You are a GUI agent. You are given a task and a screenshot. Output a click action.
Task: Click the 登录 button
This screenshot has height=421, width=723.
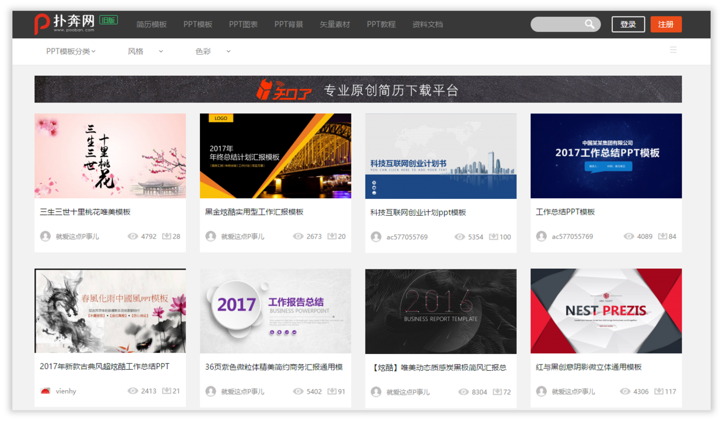pyautogui.click(x=628, y=24)
